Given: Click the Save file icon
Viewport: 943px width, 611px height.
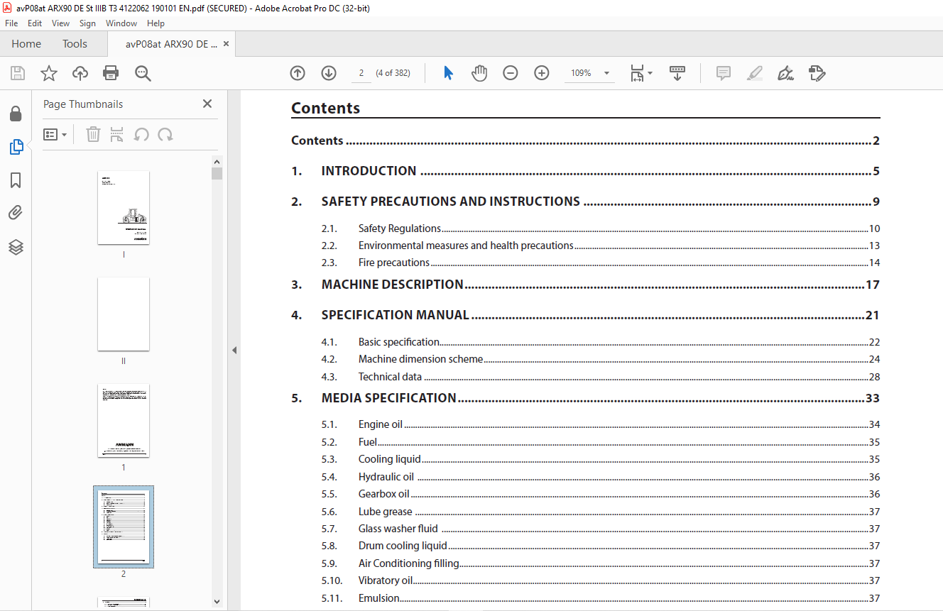Looking at the screenshot, I should 18,73.
